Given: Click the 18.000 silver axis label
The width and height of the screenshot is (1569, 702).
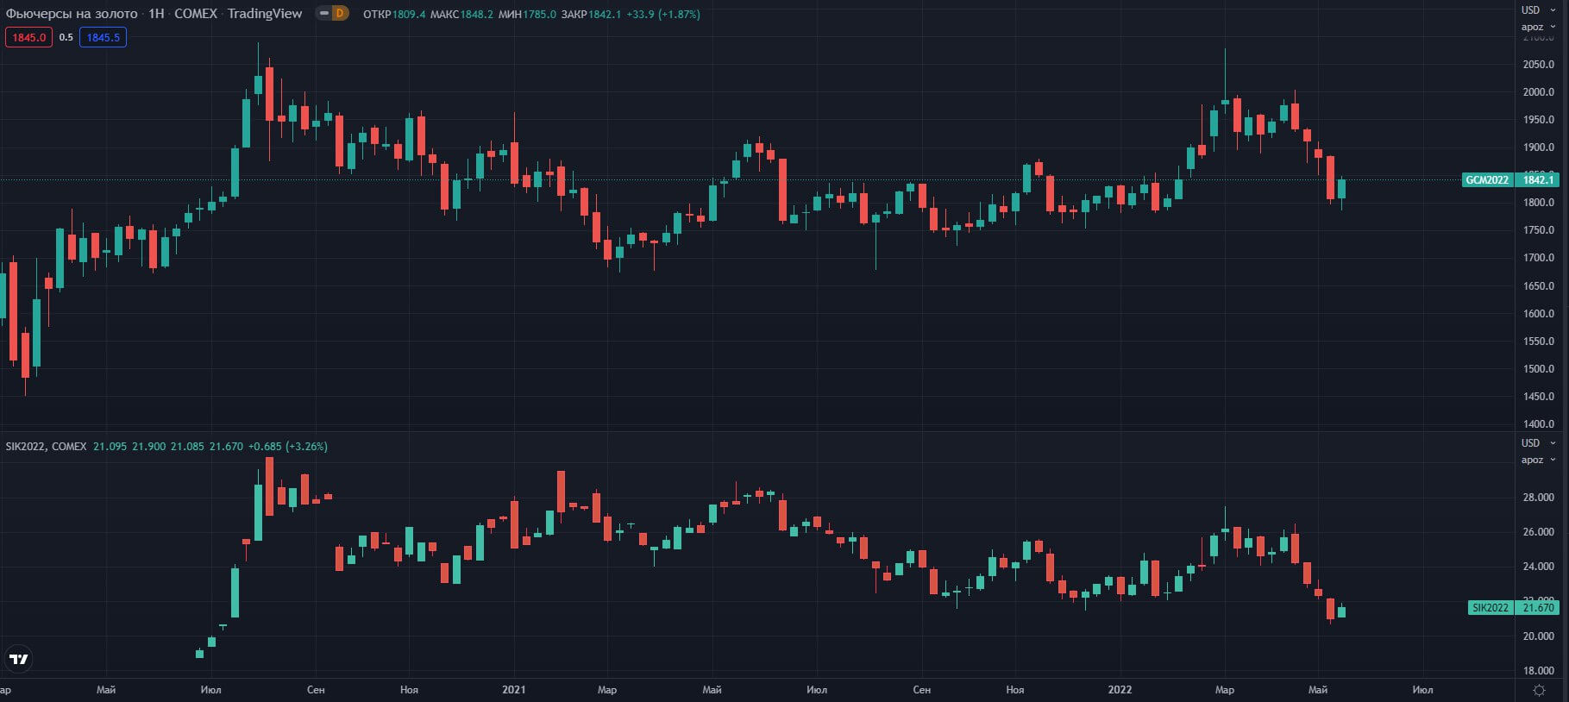Looking at the screenshot, I should point(1539,671).
